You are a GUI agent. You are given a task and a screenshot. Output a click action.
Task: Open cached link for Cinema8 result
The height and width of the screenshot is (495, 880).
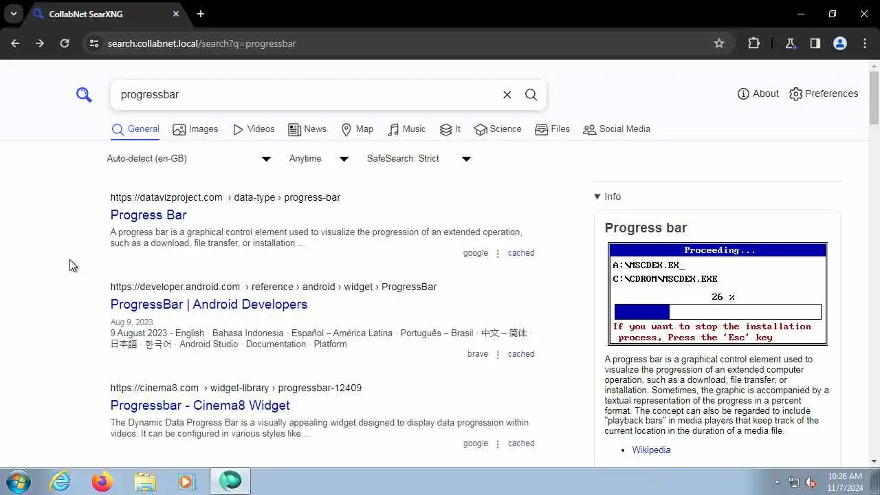pos(521,443)
